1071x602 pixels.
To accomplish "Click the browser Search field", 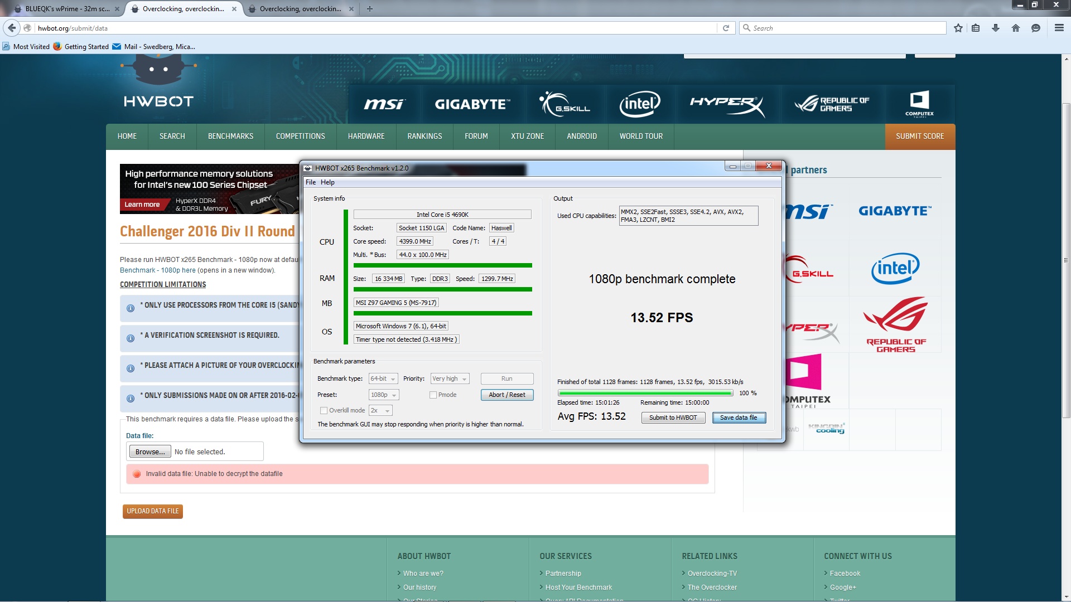I will pos(843,28).
